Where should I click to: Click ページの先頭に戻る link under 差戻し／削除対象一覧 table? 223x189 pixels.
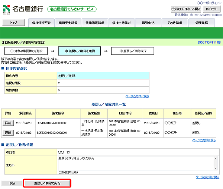pyautogui.click(x=204, y=140)
